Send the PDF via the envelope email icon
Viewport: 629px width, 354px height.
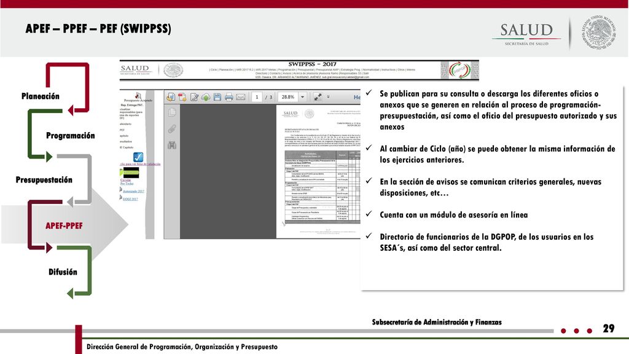241,96
